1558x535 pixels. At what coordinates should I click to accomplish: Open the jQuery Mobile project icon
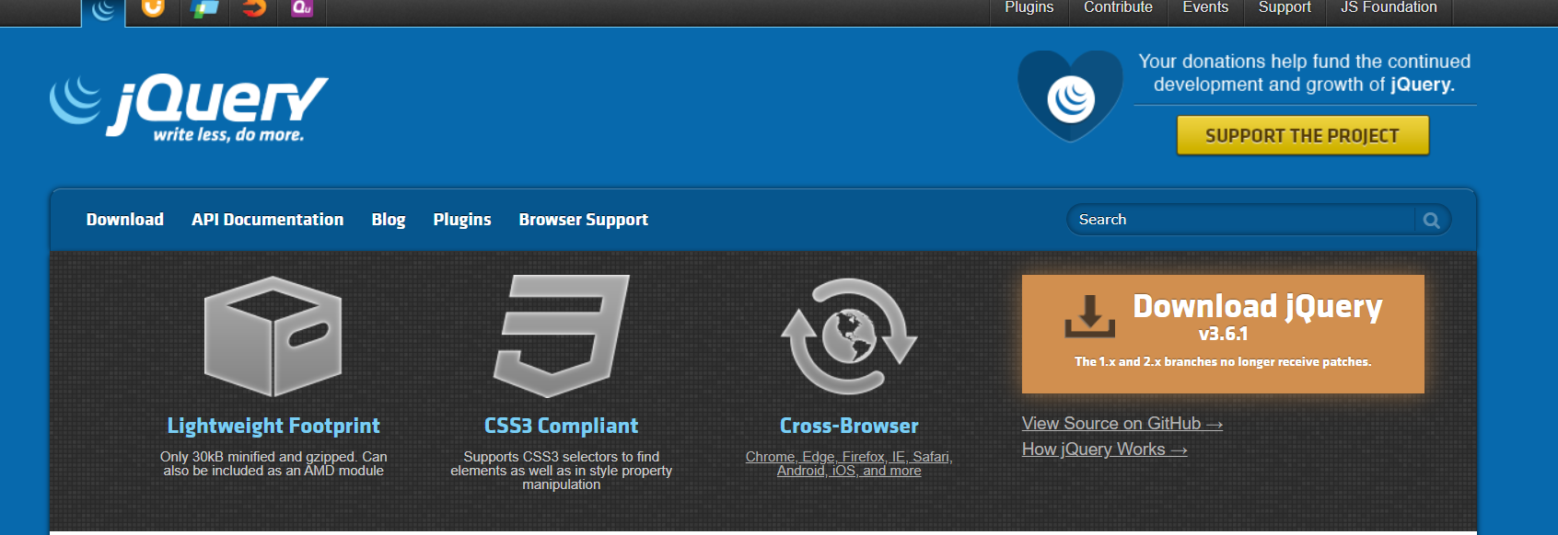click(x=203, y=8)
